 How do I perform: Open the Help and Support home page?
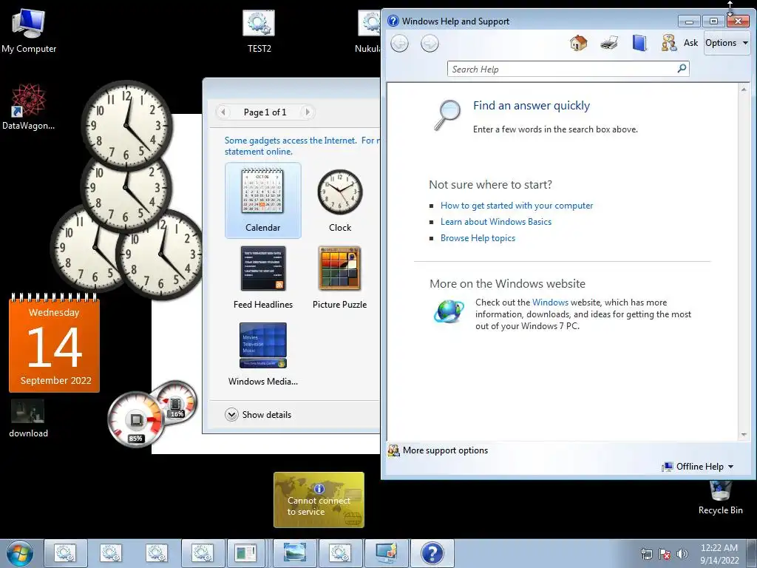point(578,43)
